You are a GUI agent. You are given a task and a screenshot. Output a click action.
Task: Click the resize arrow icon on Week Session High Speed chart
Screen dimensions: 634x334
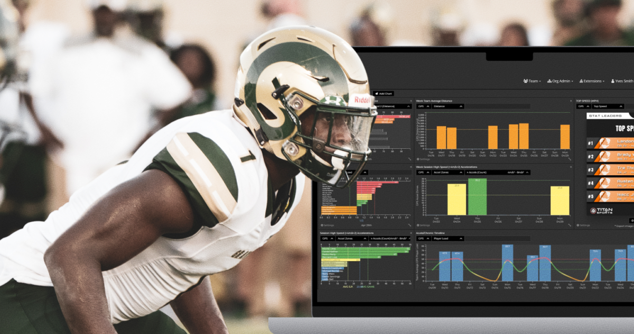(570, 225)
